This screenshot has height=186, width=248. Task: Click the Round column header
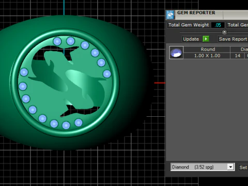coord(207,50)
